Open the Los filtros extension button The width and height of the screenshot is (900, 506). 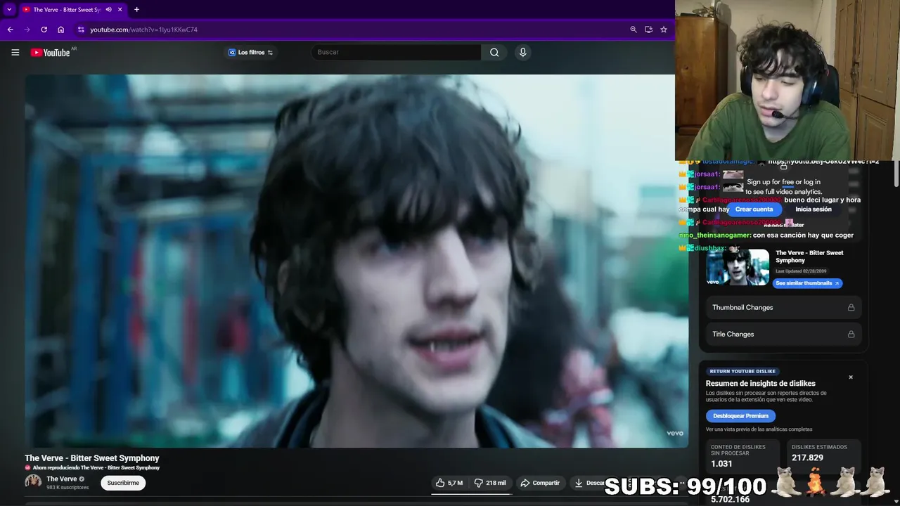click(251, 52)
